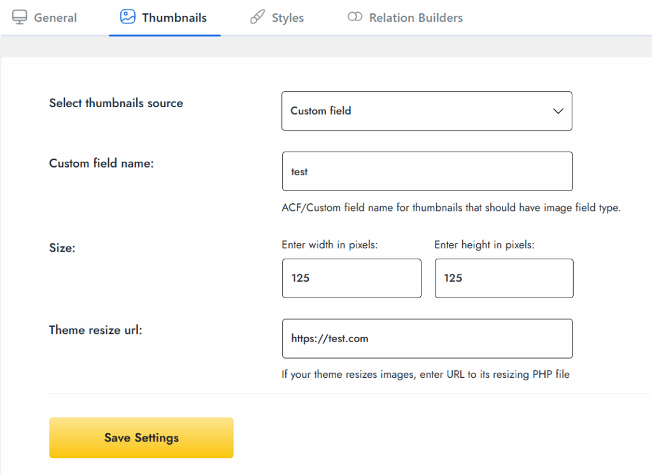Click the width in pixels field

tap(351, 278)
